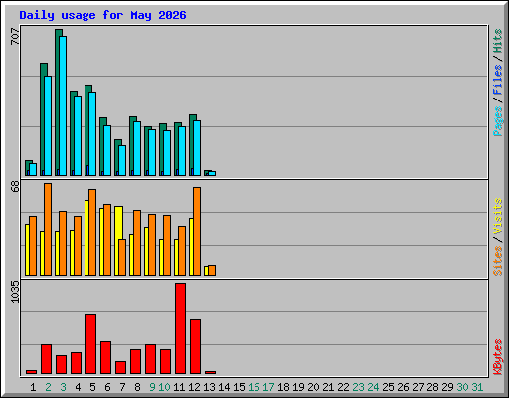Click day 27 on the x-axis
This screenshot has width=509, height=398.
[418, 387]
